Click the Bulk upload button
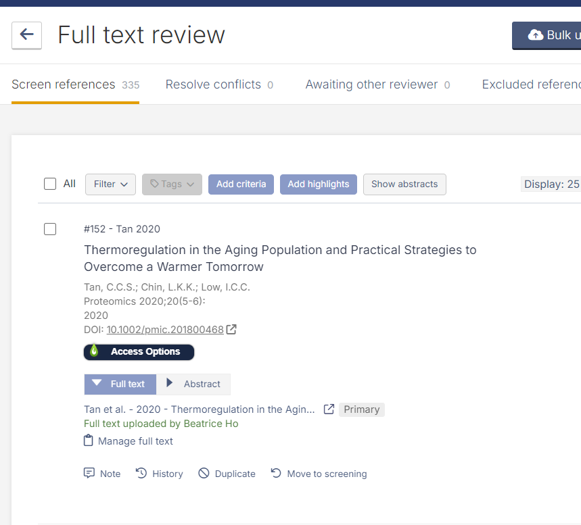The height and width of the screenshot is (525, 581). point(547,36)
